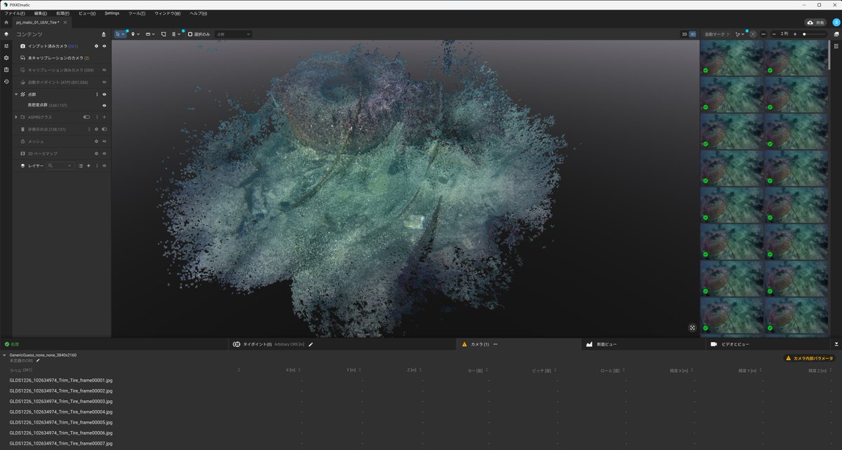Screen dimensions: 842x450
Task: Open settings gear for メッシュ row
Action: 97,142
